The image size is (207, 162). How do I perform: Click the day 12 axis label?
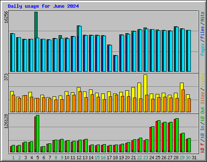pos(79,158)
